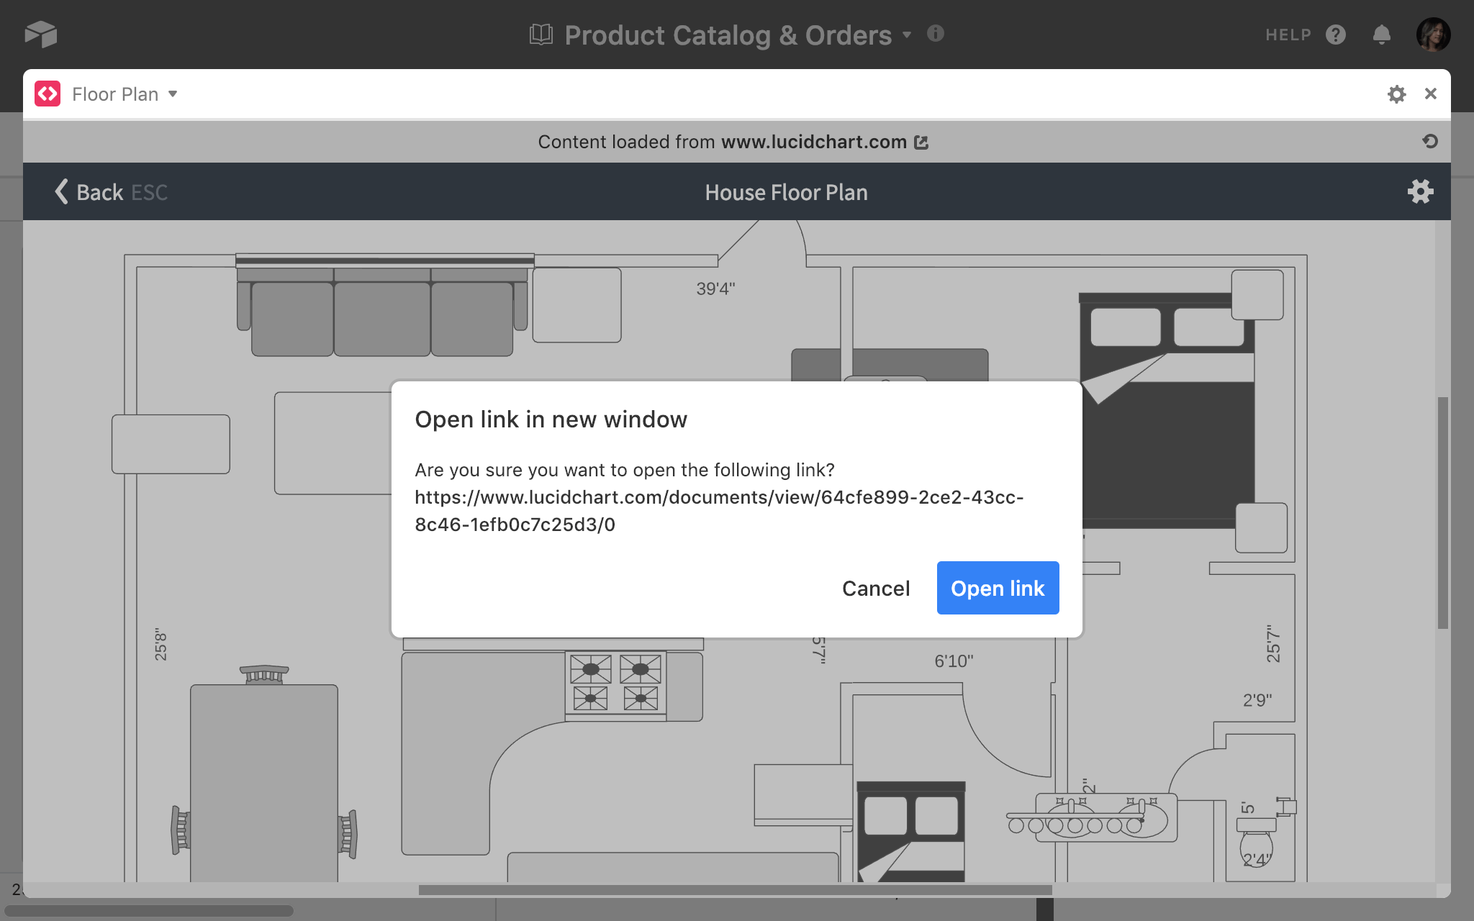Open the user profile avatar

(x=1433, y=35)
